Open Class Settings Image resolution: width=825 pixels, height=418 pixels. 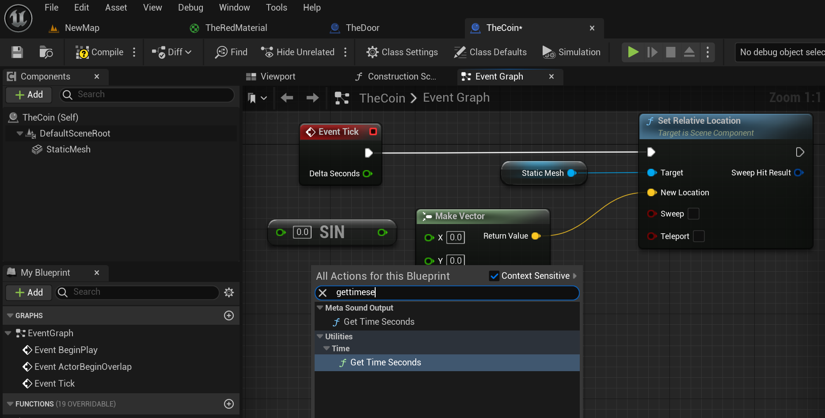point(402,52)
